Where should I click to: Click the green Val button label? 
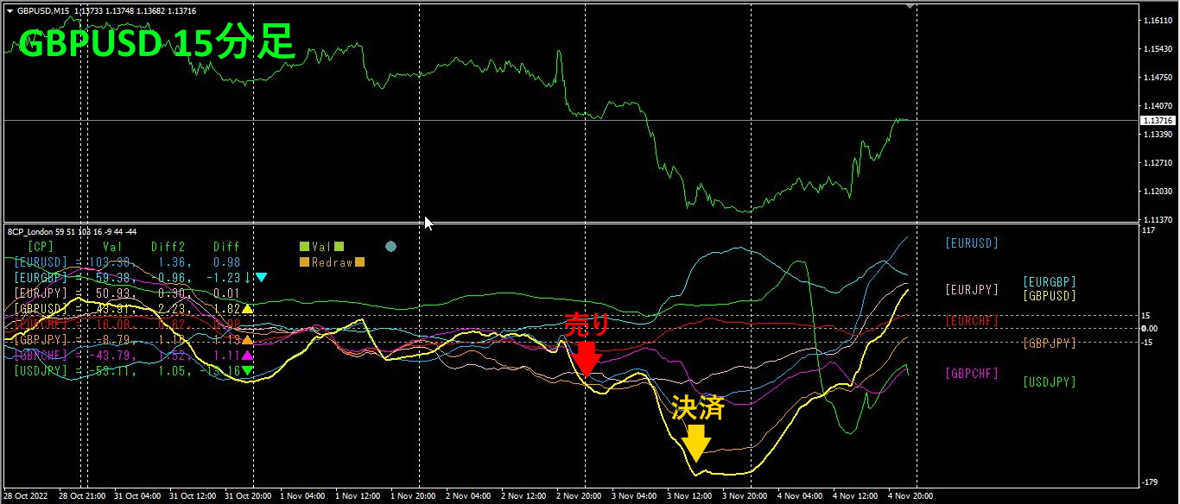click(x=321, y=247)
